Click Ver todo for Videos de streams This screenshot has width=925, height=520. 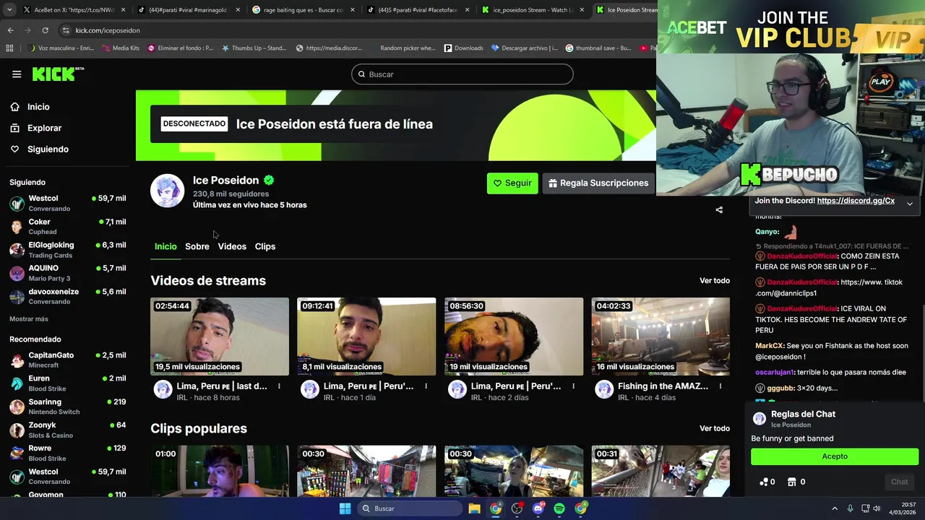(x=715, y=280)
